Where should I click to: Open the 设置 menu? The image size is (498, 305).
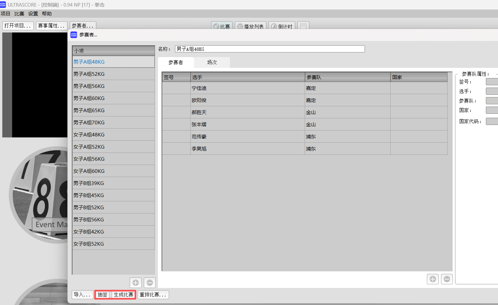pos(33,13)
